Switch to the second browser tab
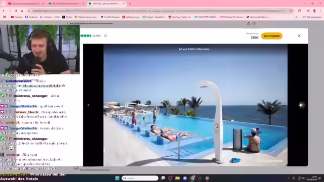 [x=66, y=4]
